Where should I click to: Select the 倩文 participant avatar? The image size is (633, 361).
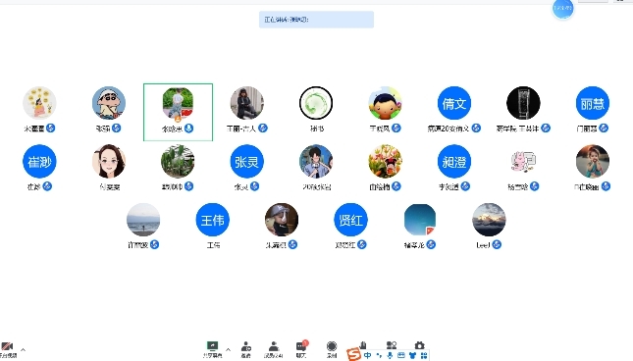[454, 103]
